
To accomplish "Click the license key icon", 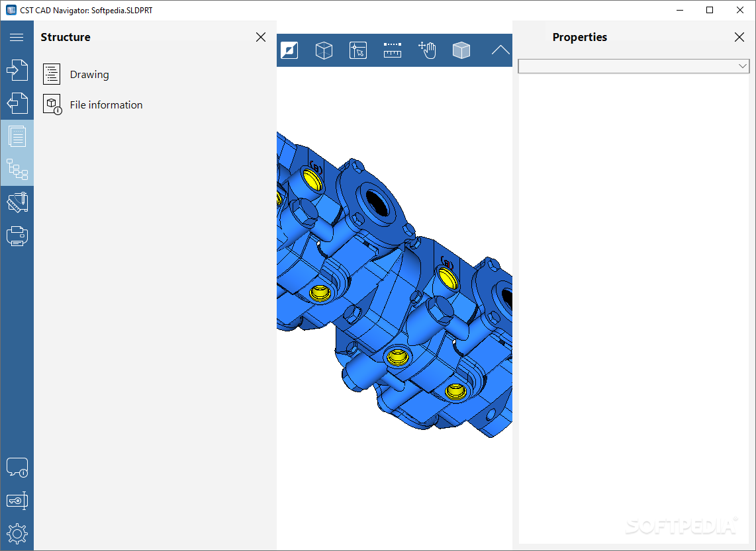I will (17, 501).
